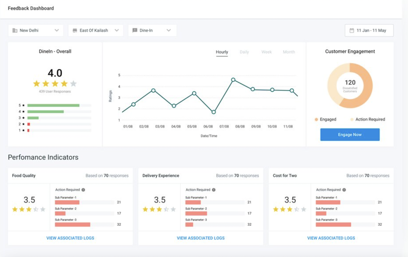This screenshot has width=408, height=257.
Task: Click the 07/08 data point on chart
Action: (233, 80)
